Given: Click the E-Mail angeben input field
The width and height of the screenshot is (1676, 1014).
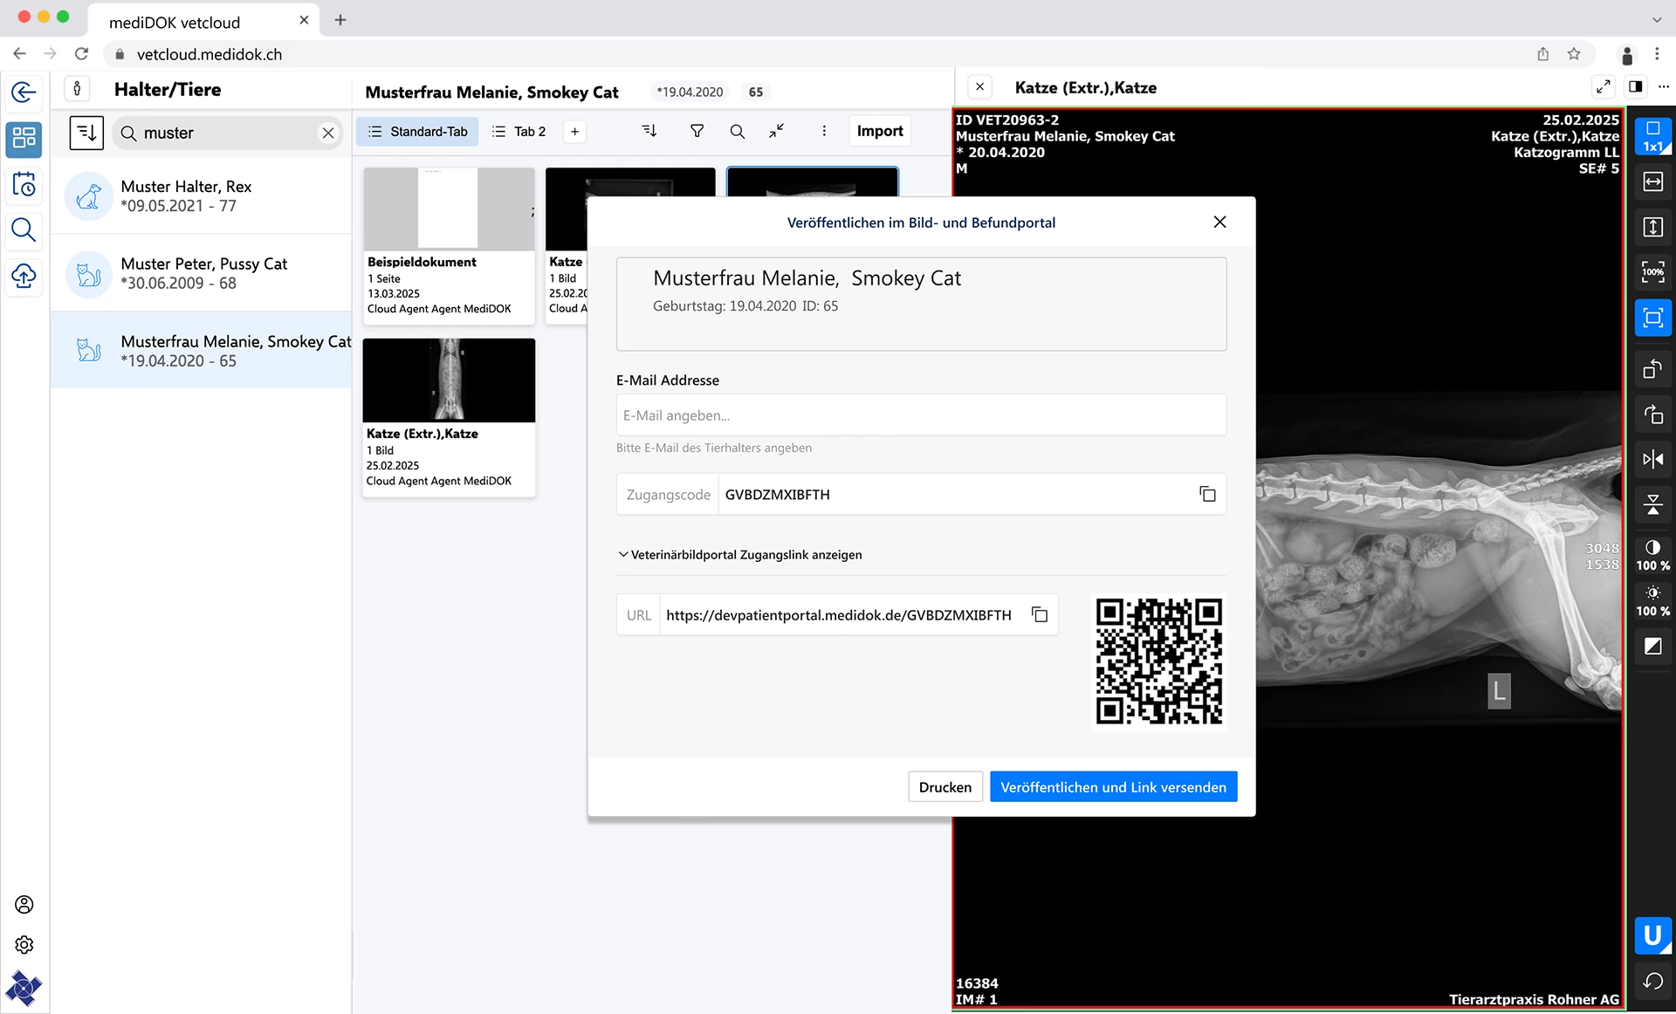Looking at the screenshot, I should pyautogui.click(x=921, y=415).
